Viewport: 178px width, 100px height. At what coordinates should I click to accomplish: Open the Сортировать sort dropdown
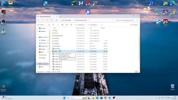pos(80,25)
